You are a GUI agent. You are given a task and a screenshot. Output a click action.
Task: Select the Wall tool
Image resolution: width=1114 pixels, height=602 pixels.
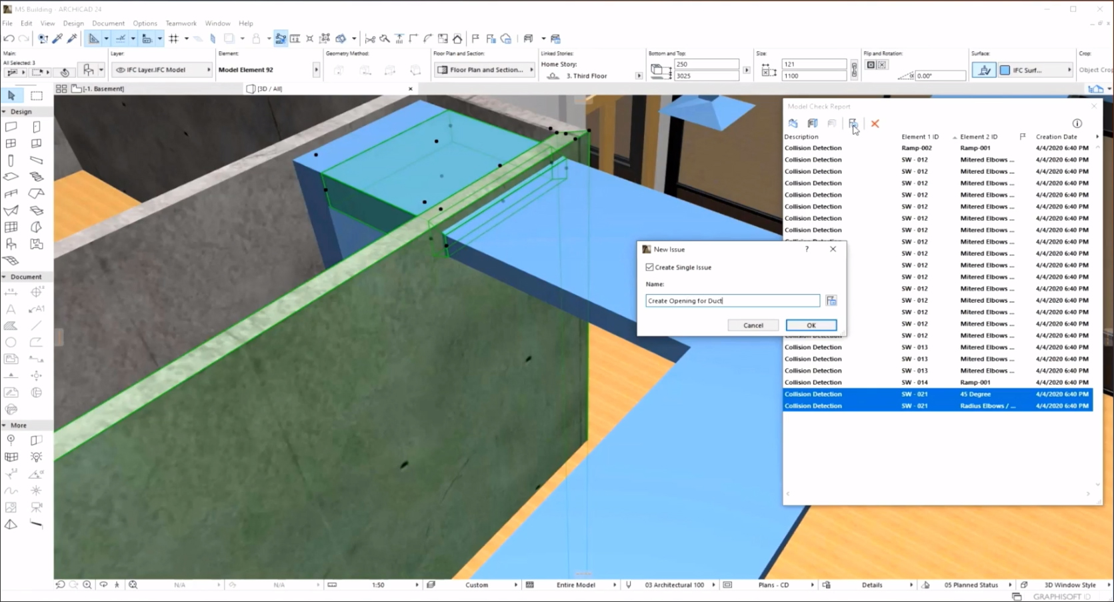coord(11,127)
